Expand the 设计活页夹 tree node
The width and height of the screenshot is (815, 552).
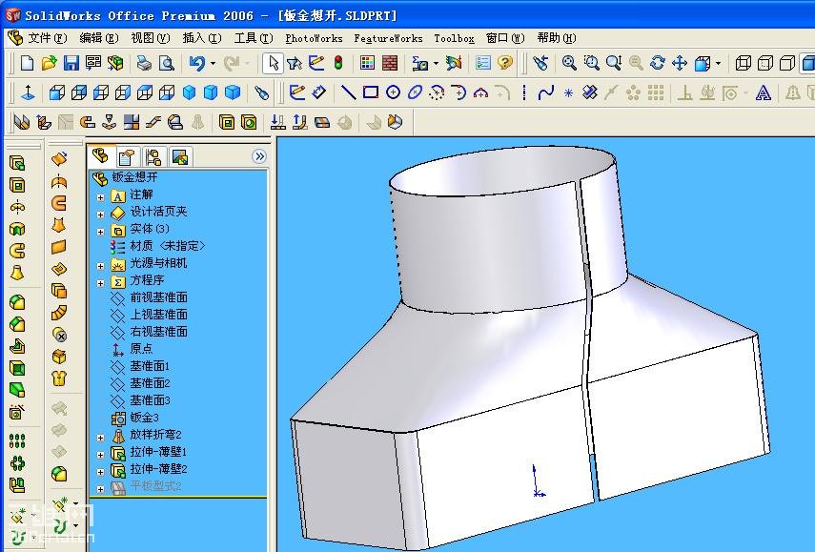click(x=101, y=215)
